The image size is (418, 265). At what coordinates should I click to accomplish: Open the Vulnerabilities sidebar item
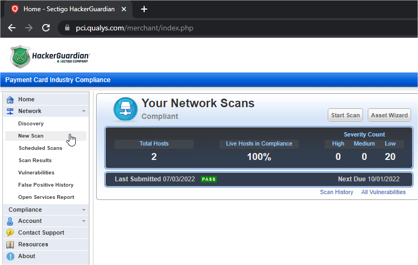point(36,173)
